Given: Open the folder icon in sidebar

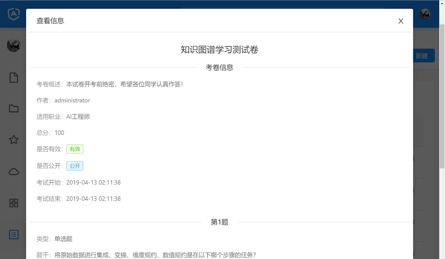Looking at the screenshot, I should click(x=14, y=108).
